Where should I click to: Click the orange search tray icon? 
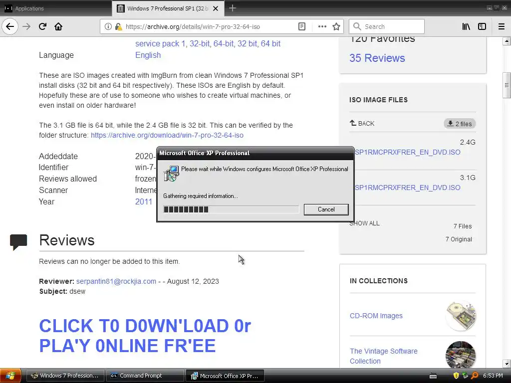[475, 376]
